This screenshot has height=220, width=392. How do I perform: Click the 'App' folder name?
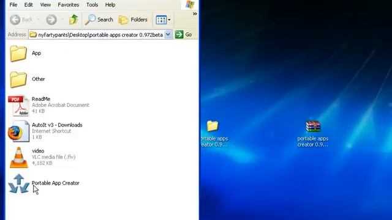[x=36, y=53]
